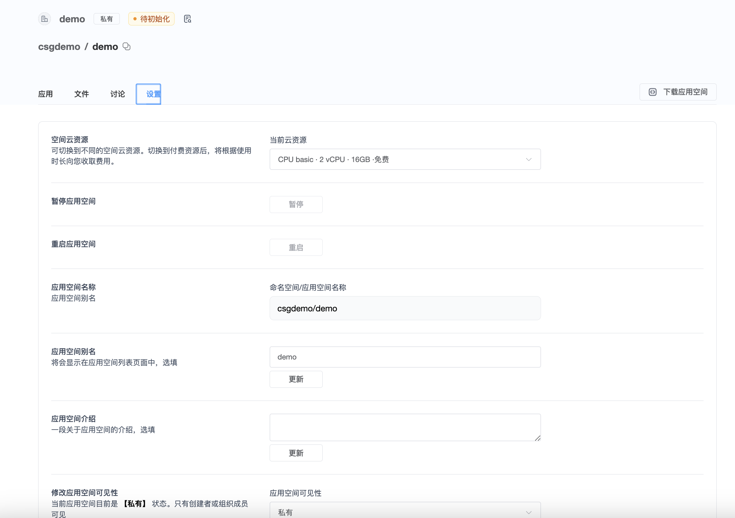
Task: Open the 应用空间可见性 私有 dropdown
Action: click(x=405, y=512)
